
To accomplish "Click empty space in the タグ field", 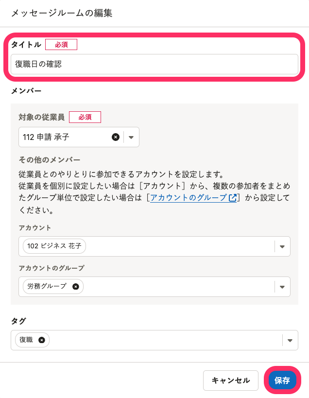I will pyautogui.click(x=165, y=340).
